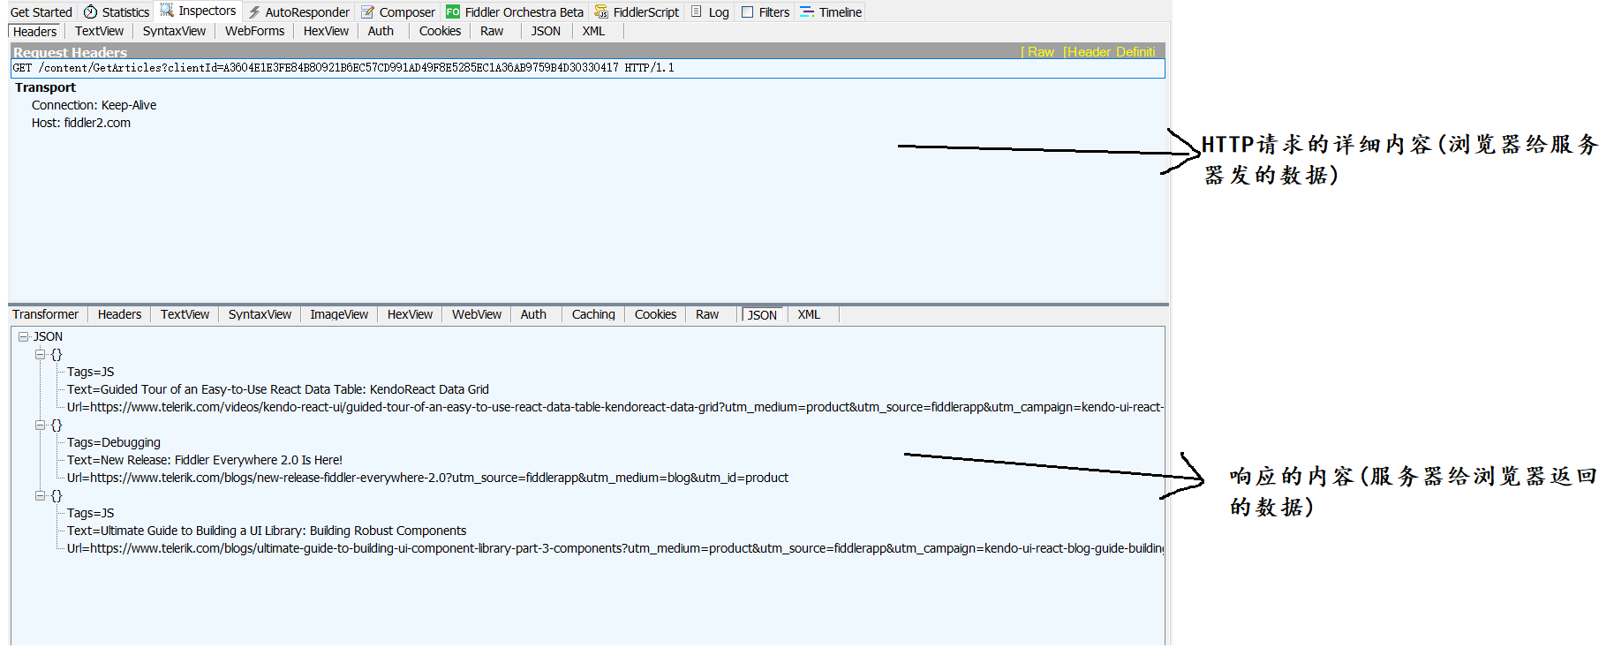Screen dimensions: 1614x648
Task: Open the Get Started tab
Action: click(41, 11)
